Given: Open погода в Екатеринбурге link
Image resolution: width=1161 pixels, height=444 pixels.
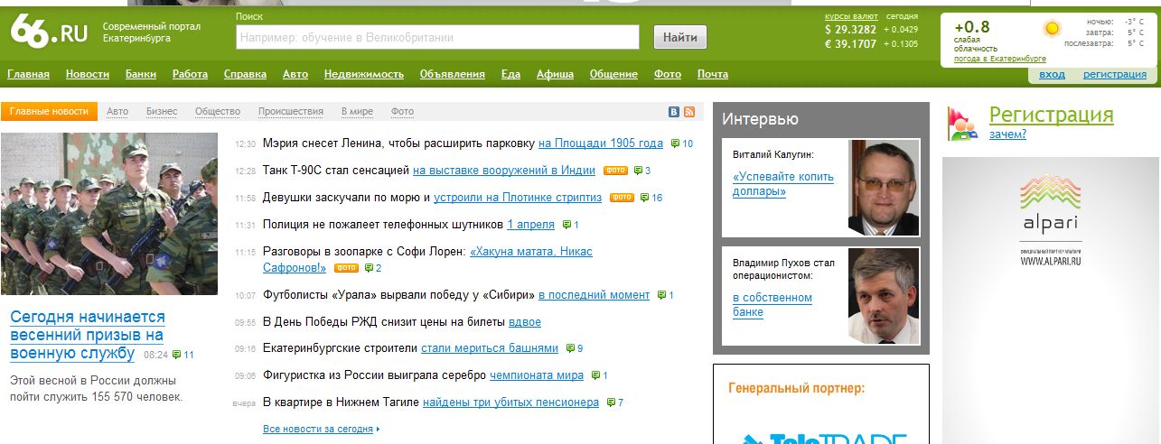Looking at the screenshot, I should 1000,59.
